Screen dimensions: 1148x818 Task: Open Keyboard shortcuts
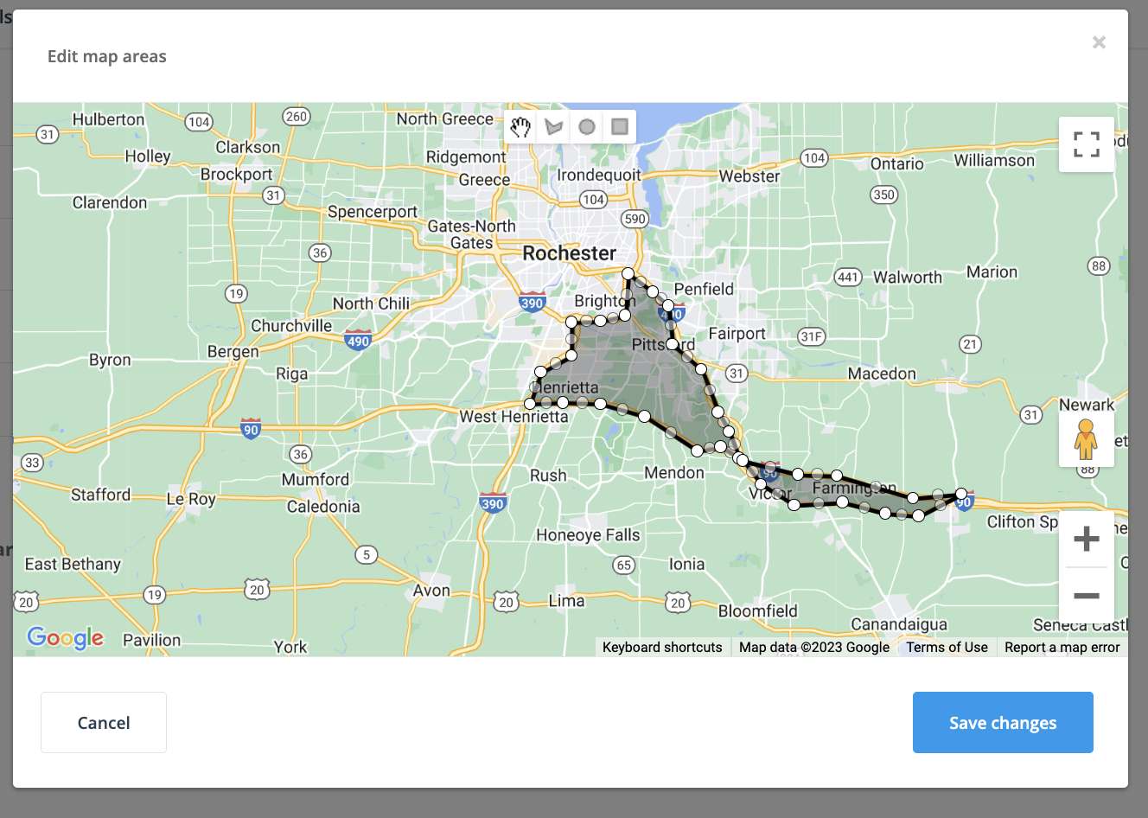662,647
